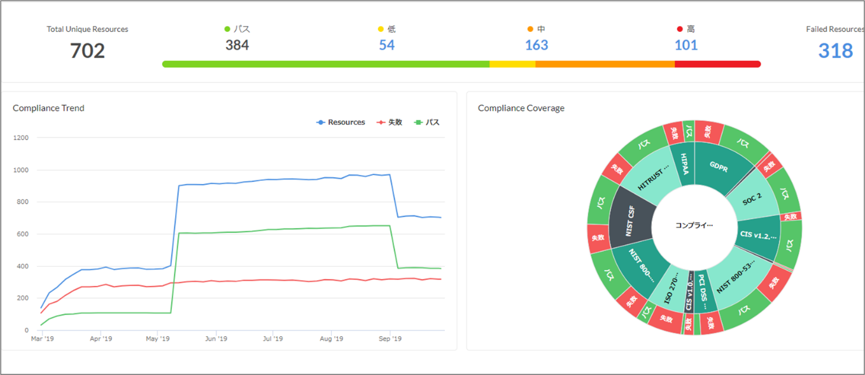Toggle the パス series in trend legend
The height and width of the screenshot is (375, 865).
(x=427, y=122)
